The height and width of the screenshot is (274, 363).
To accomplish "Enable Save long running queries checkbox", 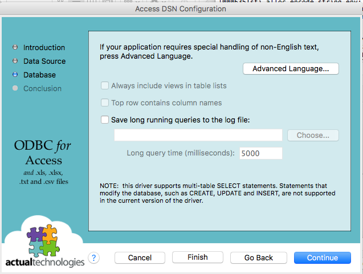I will (x=105, y=120).
